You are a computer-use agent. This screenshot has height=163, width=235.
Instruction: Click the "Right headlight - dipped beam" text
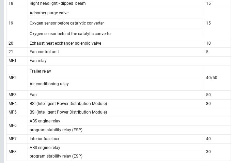(x=58, y=3)
